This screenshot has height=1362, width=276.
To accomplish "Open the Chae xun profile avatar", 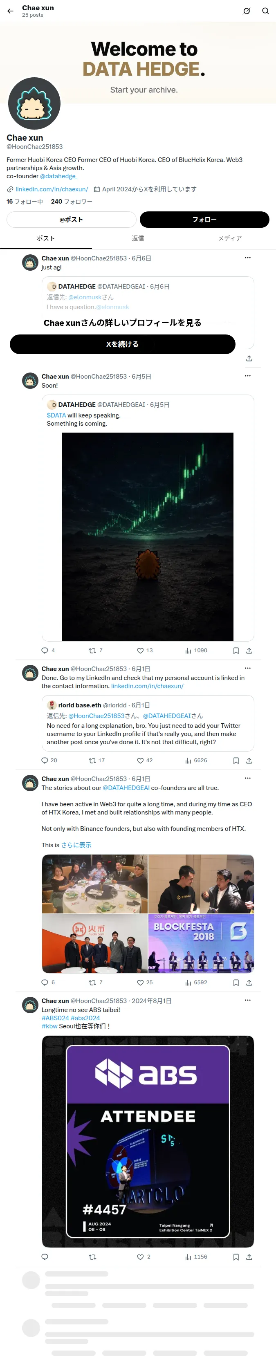I will pyautogui.click(x=34, y=103).
